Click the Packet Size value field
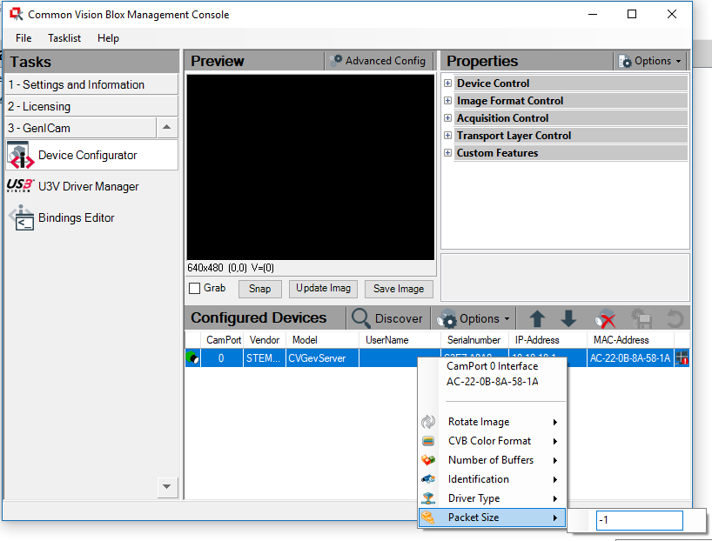The height and width of the screenshot is (541, 712). (x=640, y=520)
